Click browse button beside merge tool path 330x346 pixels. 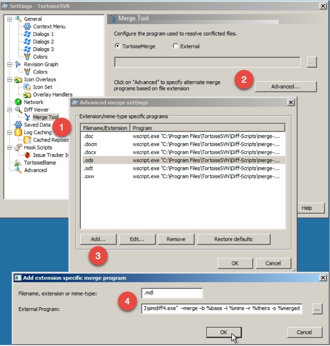tap(312, 62)
